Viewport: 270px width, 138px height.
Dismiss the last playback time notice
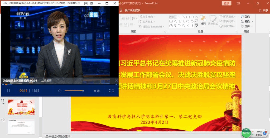click(116, 81)
